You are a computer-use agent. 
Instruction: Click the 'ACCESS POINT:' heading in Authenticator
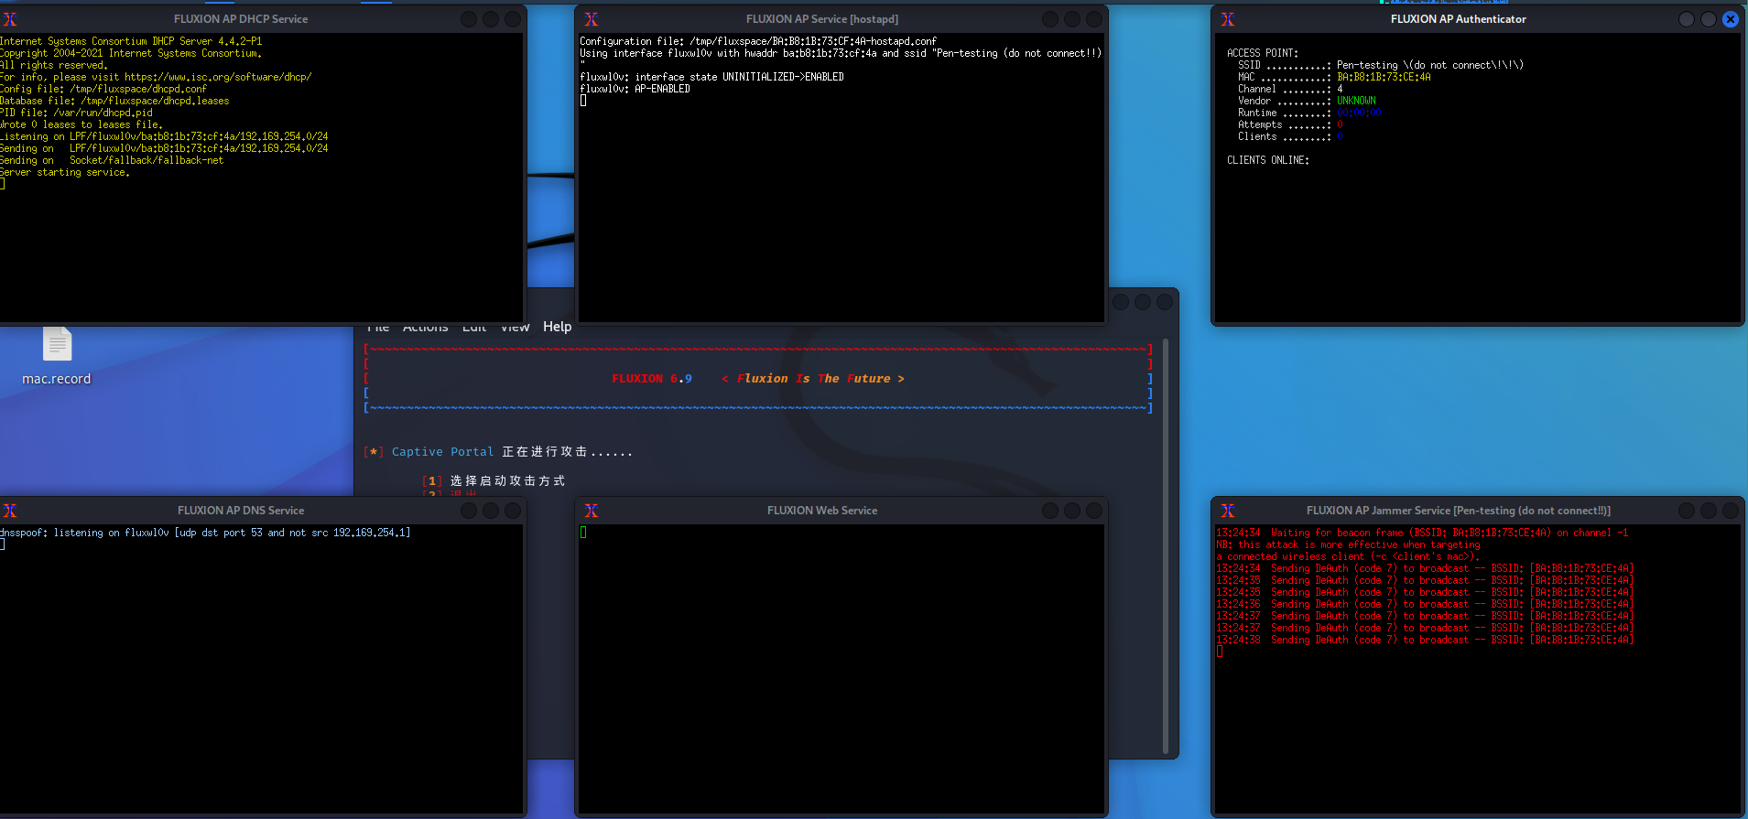(1263, 53)
